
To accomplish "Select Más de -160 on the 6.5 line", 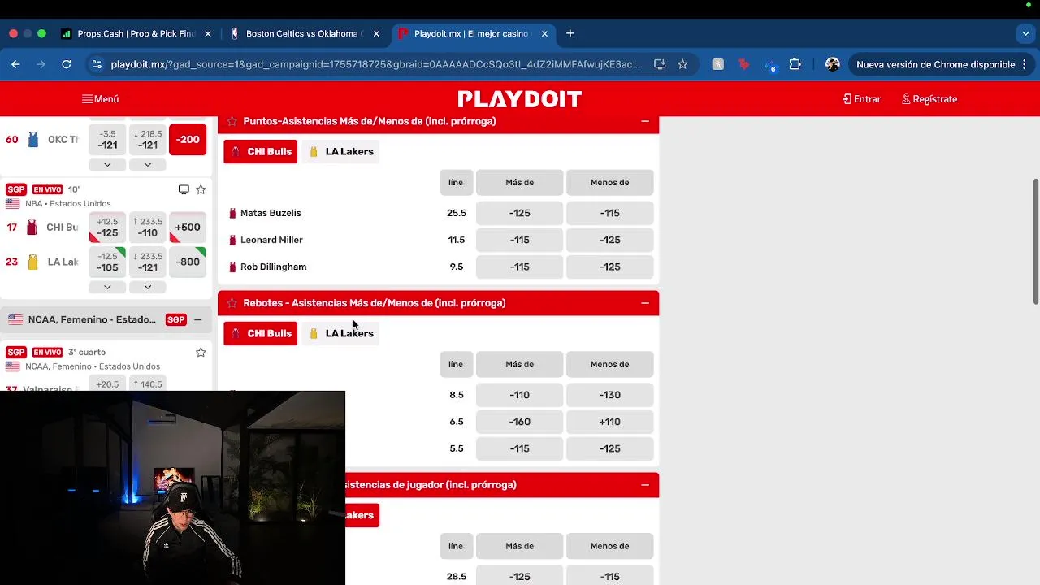I will [520, 422].
